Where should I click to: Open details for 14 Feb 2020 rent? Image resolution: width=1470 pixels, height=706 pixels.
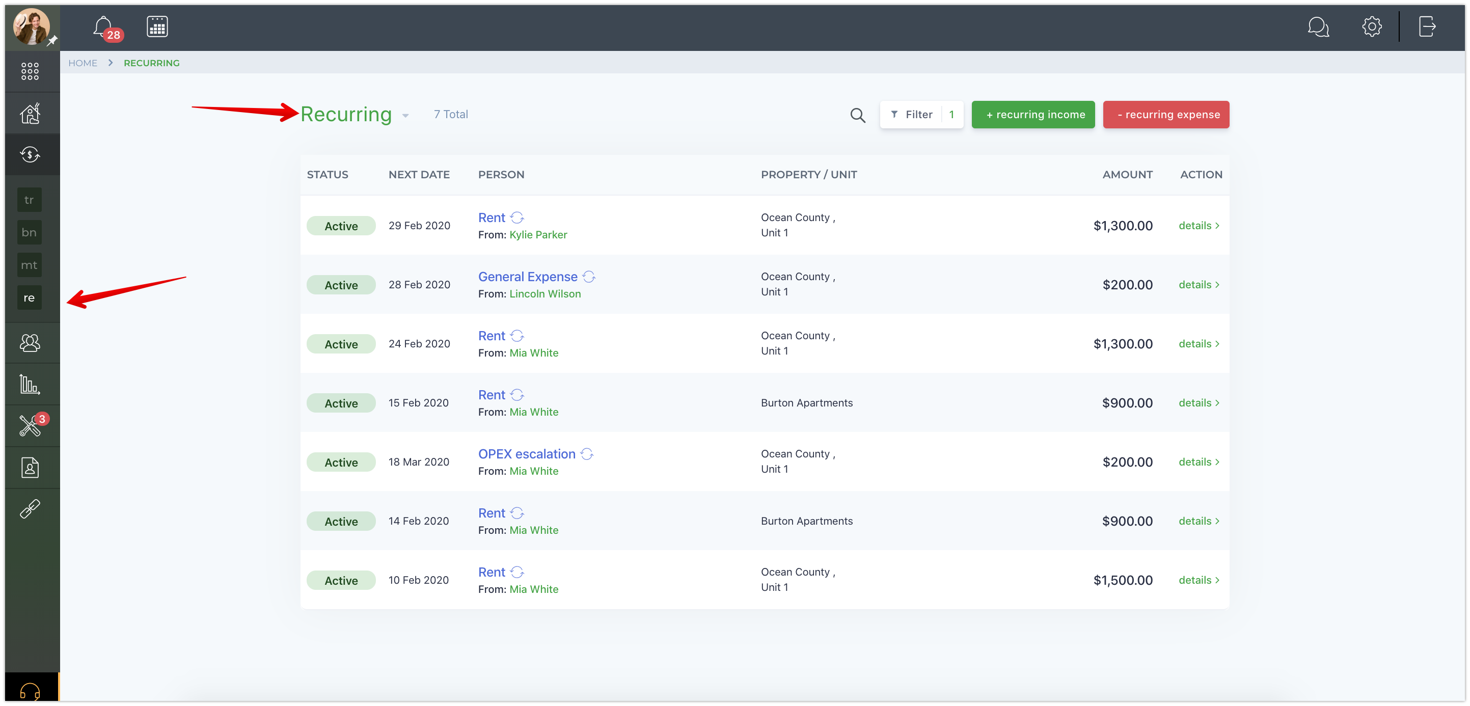tap(1199, 521)
